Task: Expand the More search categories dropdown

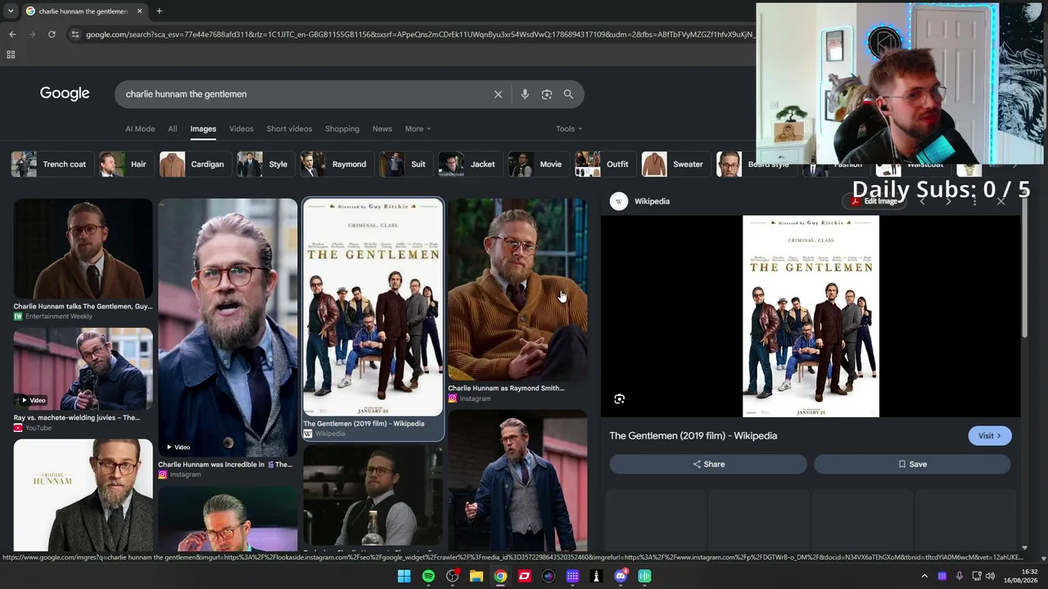Action: pos(418,128)
